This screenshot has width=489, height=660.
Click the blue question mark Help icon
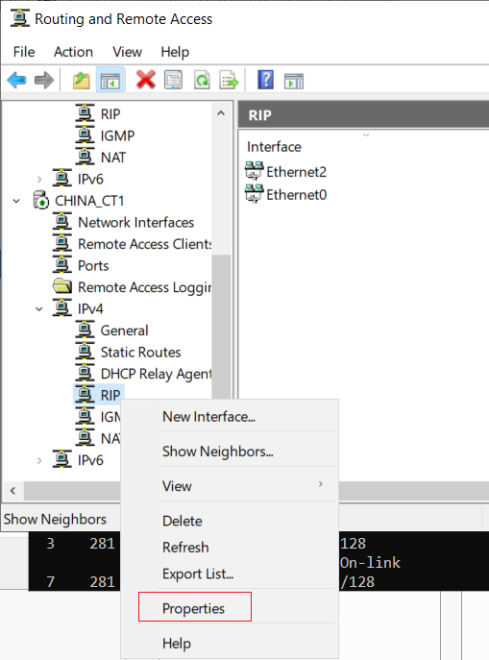(x=265, y=80)
